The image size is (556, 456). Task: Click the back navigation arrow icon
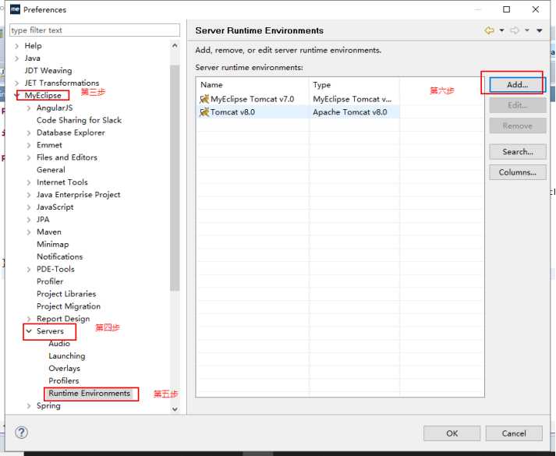tap(490, 30)
